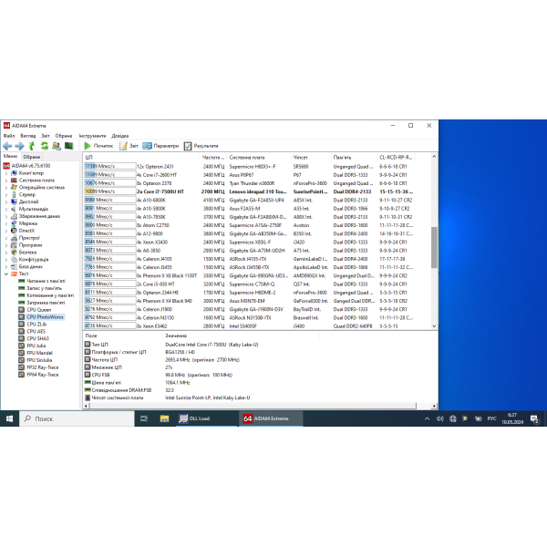The height and width of the screenshot is (547, 547).
Task: Open the Обране menu in menu bar
Action: point(64,136)
